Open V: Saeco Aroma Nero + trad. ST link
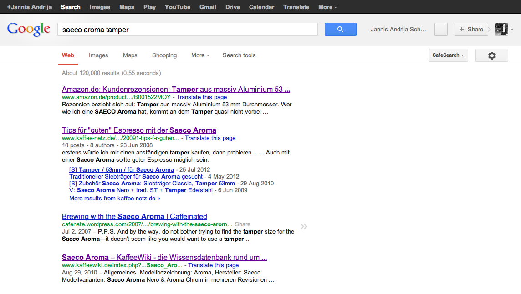Screen dimensions: 521x294 [141, 190]
